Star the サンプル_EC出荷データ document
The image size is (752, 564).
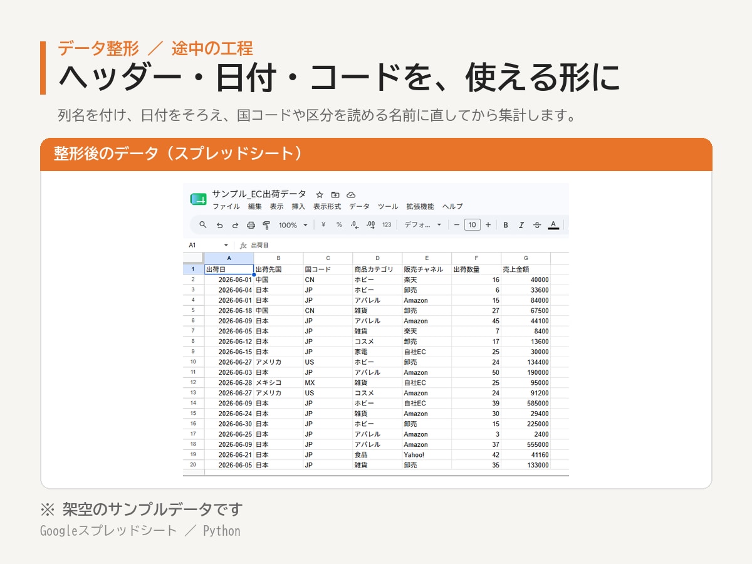(319, 195)
